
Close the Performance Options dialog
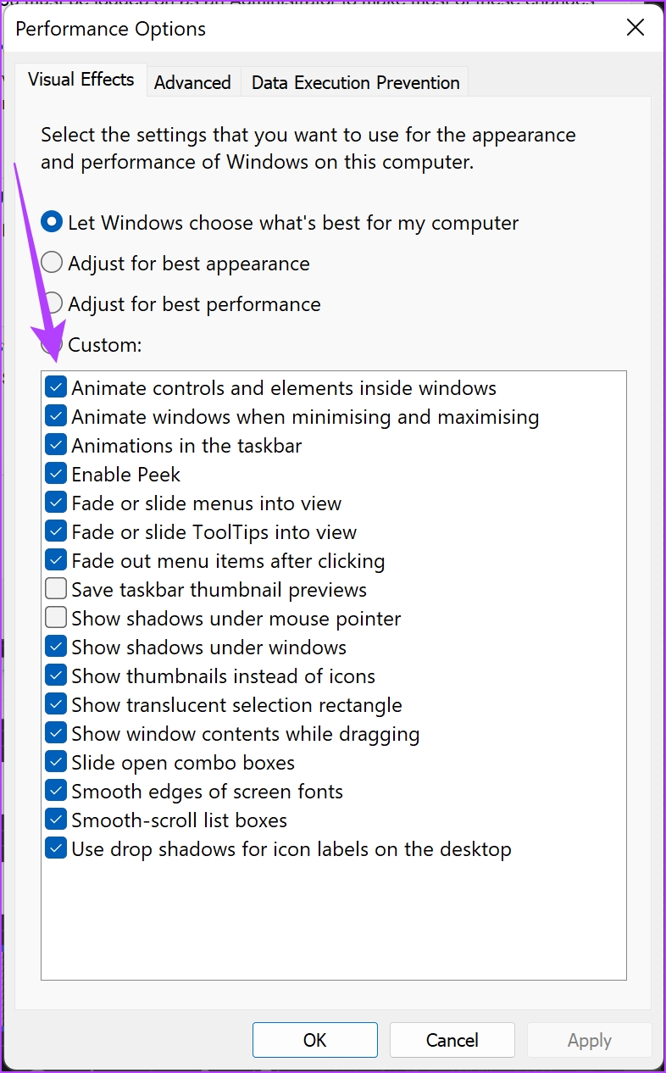(635, 28)
